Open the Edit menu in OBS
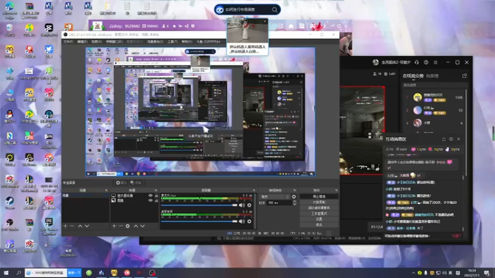The image size is (495, 278). pyautogui.click(x=82, y=41)
